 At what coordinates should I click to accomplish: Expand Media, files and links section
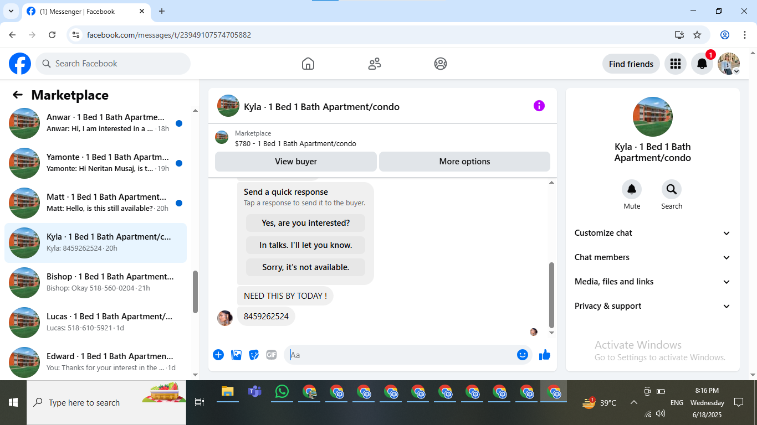pyautogui.click(x=652, y=282)
